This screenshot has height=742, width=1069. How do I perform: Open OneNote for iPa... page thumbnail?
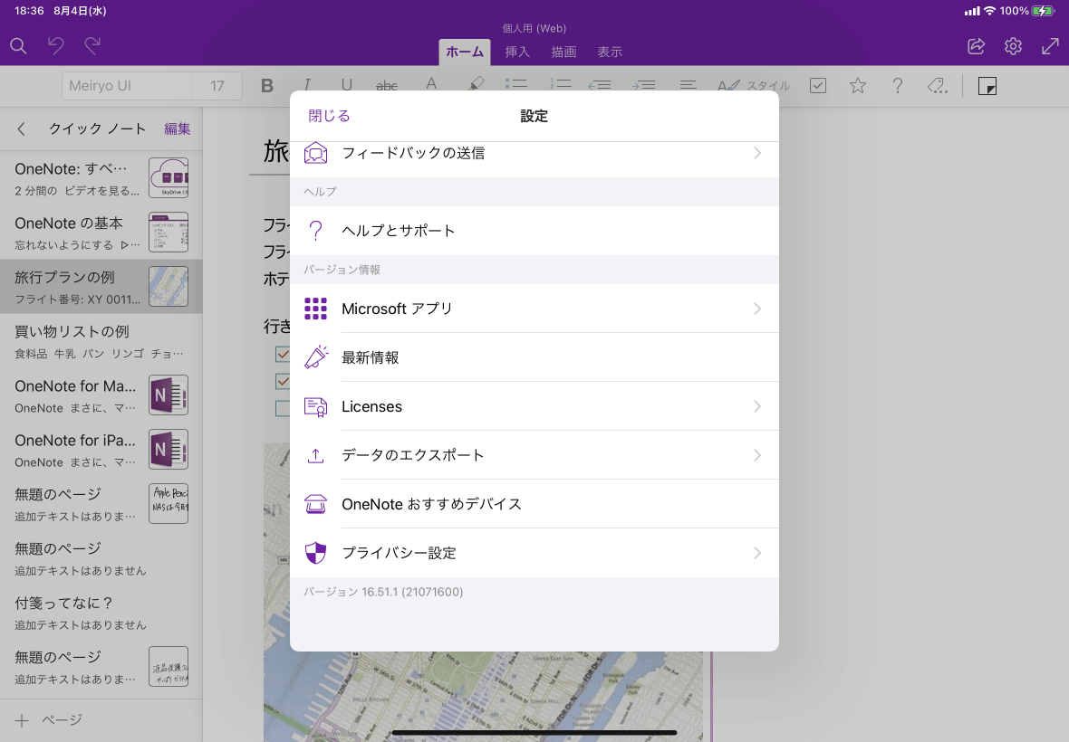click(169, 450)
